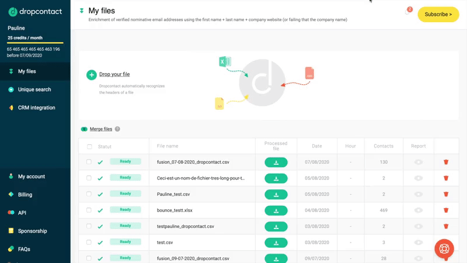Screen dimensions: 467x263
Task: Download processed fusion_07-08-2020_dropcontact.csv
Action: (276, 162)
